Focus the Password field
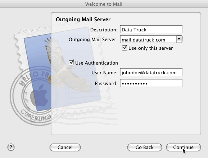 pyautogui.click(x=151, y=83)
